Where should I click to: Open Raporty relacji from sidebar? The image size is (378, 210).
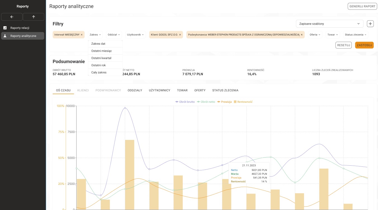pos(20,28)
